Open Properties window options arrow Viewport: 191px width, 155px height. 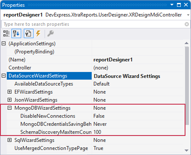click(x=172, y=5)
